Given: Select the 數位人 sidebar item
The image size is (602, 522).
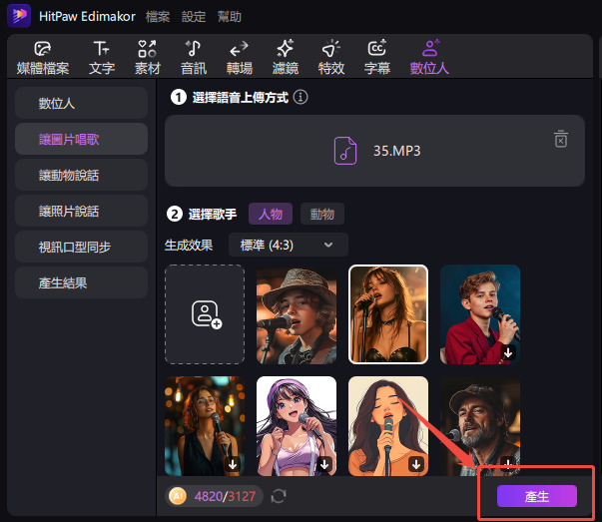Looking at the screenshot, I should click(82, 103).
